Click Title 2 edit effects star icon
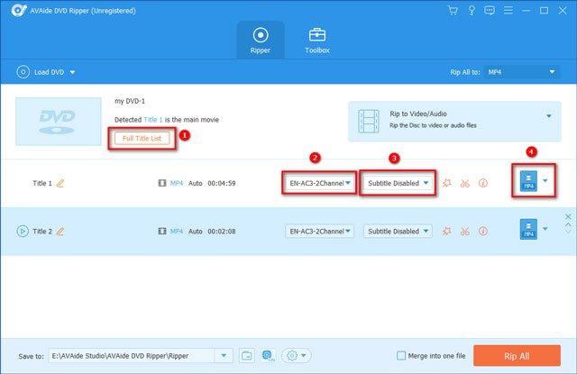This screenshot has width=577, height=374. point(447,232)
